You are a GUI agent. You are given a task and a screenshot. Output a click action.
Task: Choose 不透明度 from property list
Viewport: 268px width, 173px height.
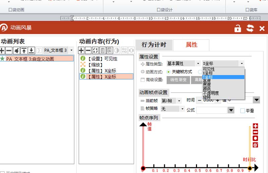(223, 93)
